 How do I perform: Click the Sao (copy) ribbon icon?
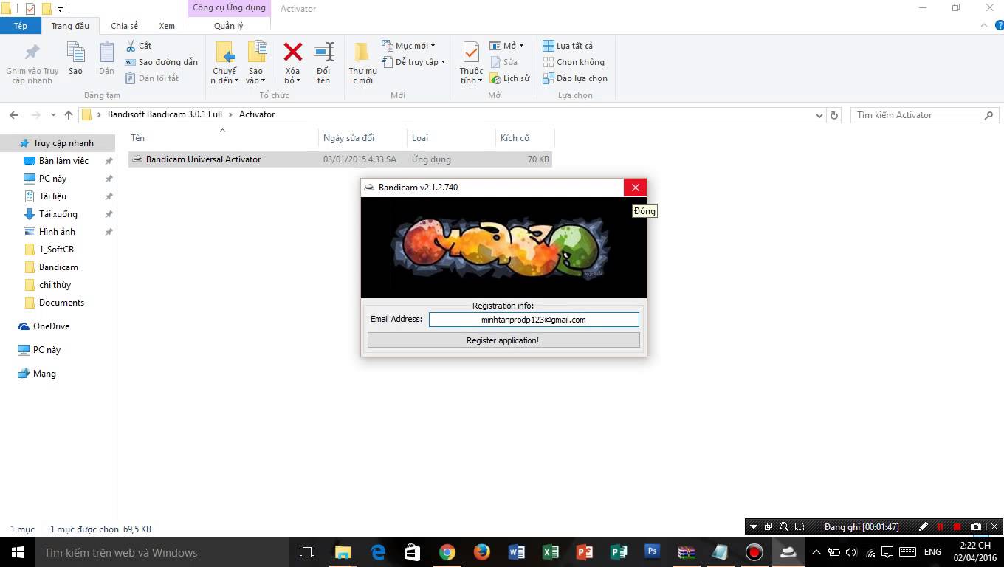click(75, 52)
